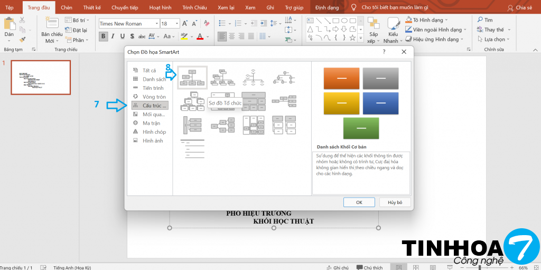Click Hủy bỏ to cancel dialog

395,202
